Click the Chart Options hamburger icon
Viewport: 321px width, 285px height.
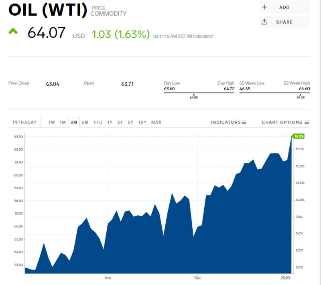pyautogui.click(x=307, y=122)
